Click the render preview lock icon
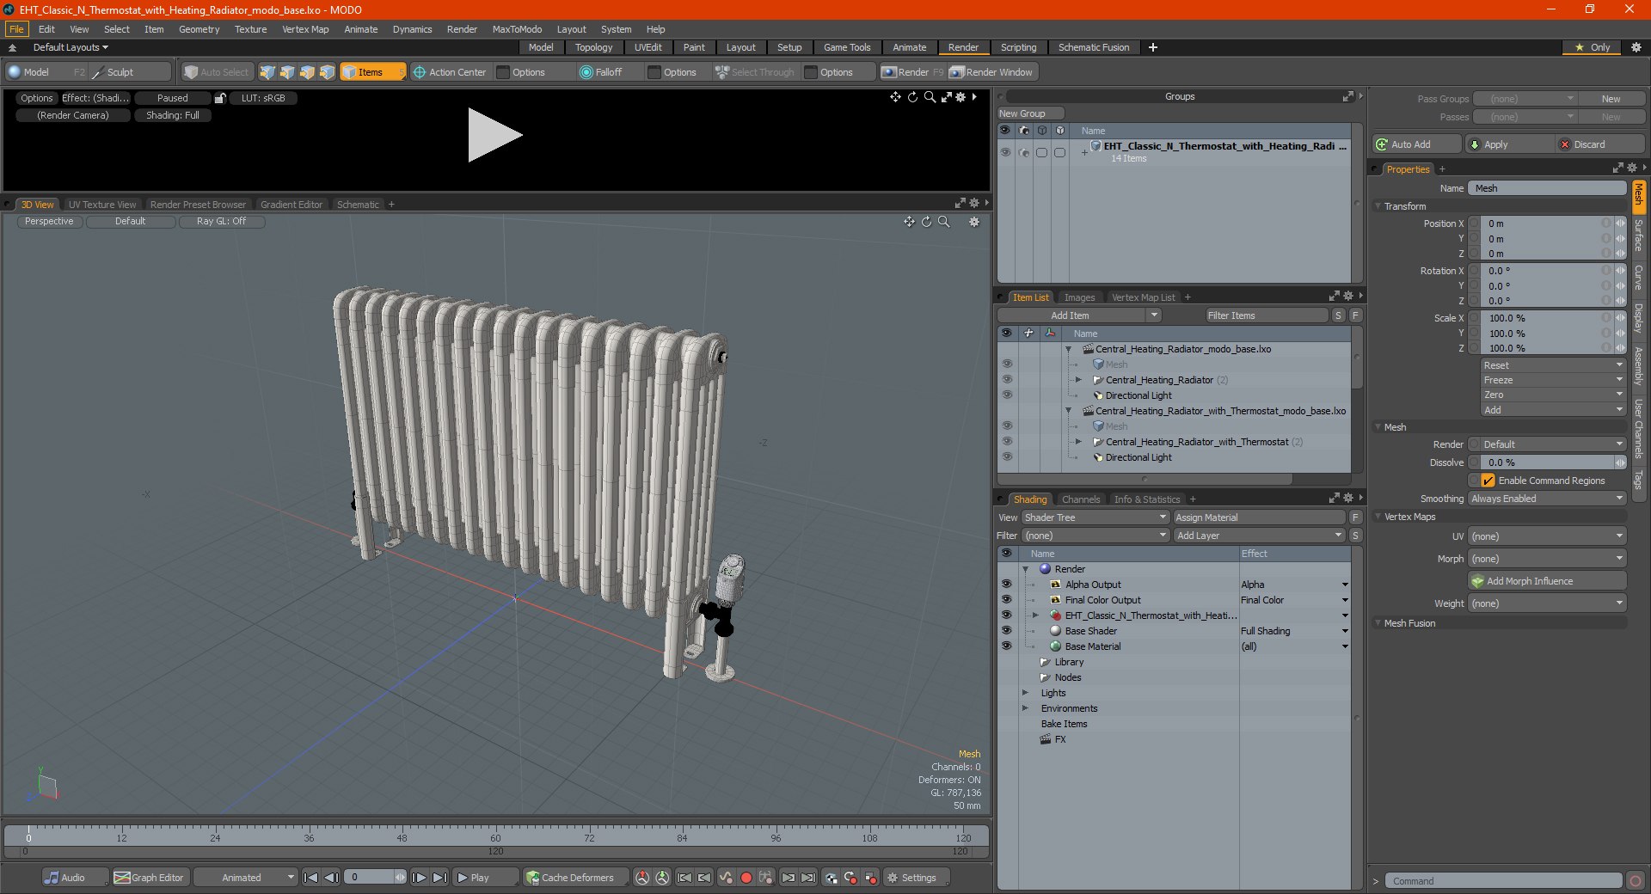This screenshot has width=1651, height=894. click(220, 98)
